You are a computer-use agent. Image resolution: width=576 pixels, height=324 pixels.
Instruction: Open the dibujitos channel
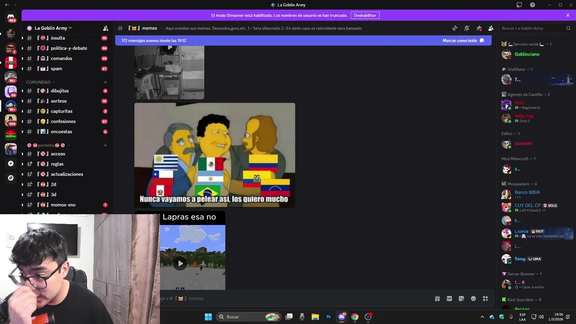(x=67, y=91)
